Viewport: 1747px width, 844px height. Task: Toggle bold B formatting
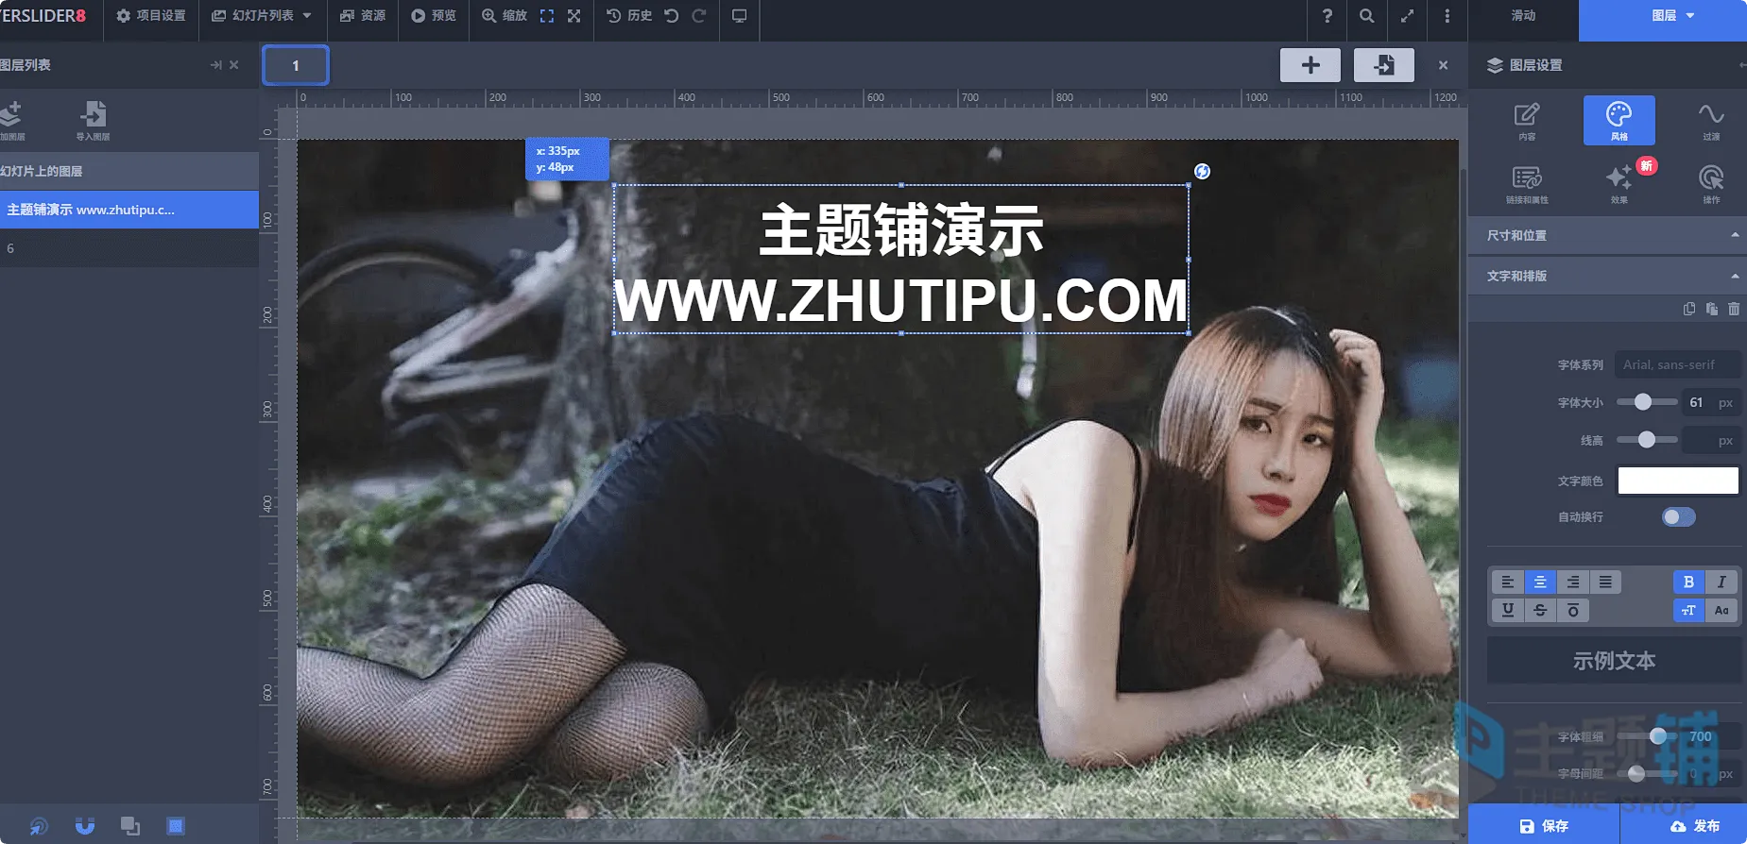point(1688,582)
